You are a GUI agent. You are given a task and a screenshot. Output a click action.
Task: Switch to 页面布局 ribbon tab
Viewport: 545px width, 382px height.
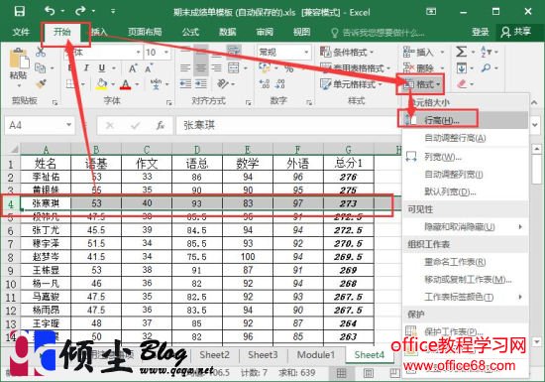tap(145, 33)
